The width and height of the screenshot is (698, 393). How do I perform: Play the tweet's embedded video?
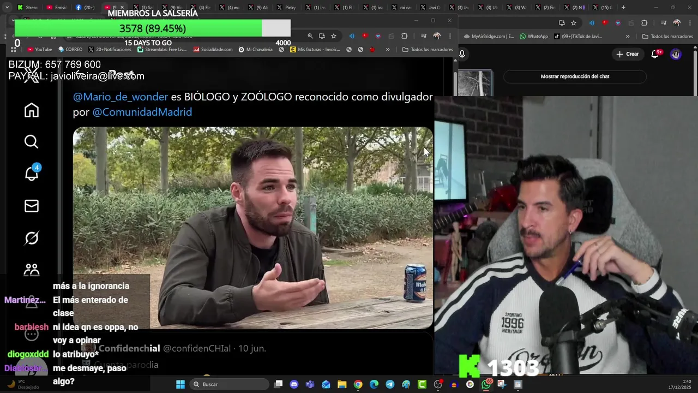253,228
